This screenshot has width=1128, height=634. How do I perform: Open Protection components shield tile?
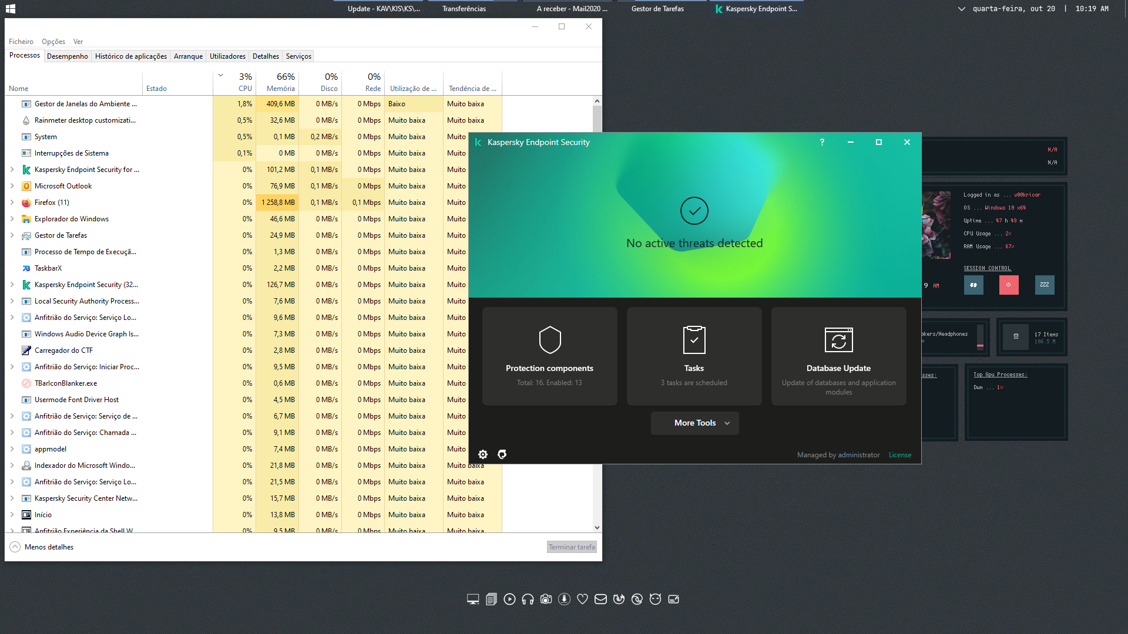click(549, 356)
